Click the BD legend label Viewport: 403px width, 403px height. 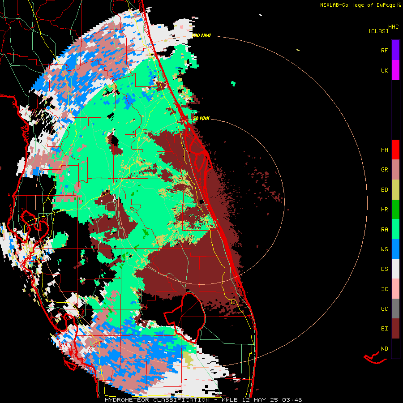(x=384, y=190)
